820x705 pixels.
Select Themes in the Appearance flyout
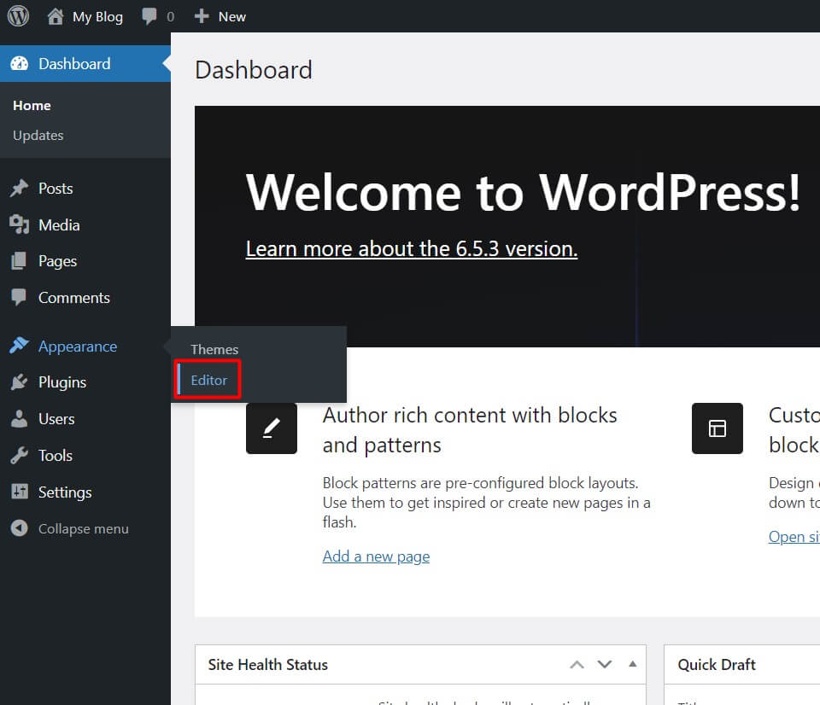point(214,349)
